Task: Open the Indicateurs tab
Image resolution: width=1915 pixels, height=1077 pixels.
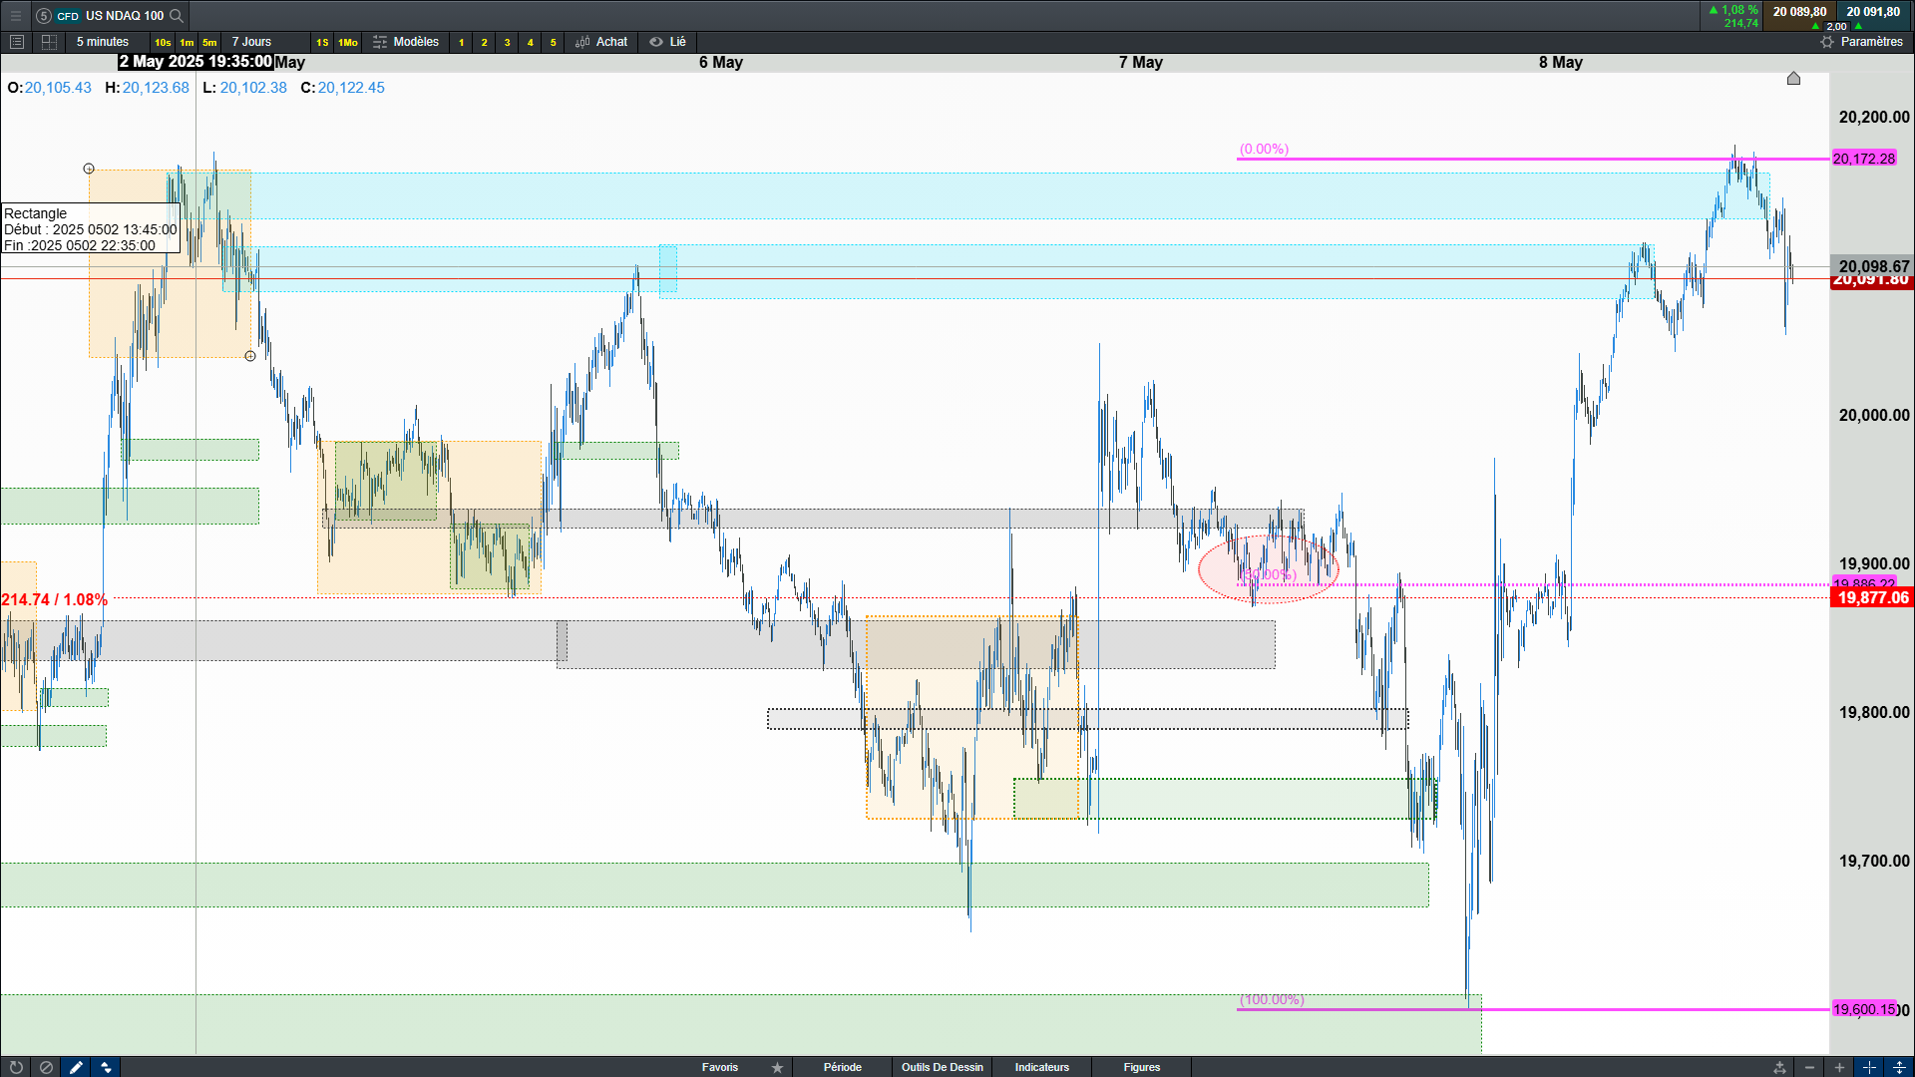Action: point(1041,1067)
